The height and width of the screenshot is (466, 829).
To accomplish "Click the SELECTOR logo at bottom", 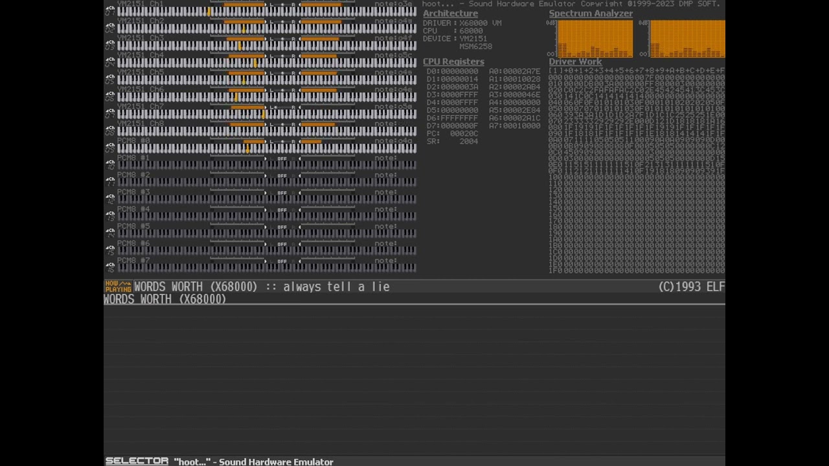I will point(137,461).
